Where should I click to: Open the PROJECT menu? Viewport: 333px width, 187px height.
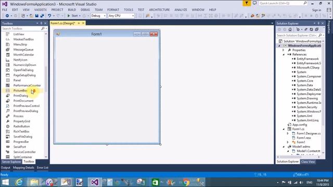(x=57, y=10)
